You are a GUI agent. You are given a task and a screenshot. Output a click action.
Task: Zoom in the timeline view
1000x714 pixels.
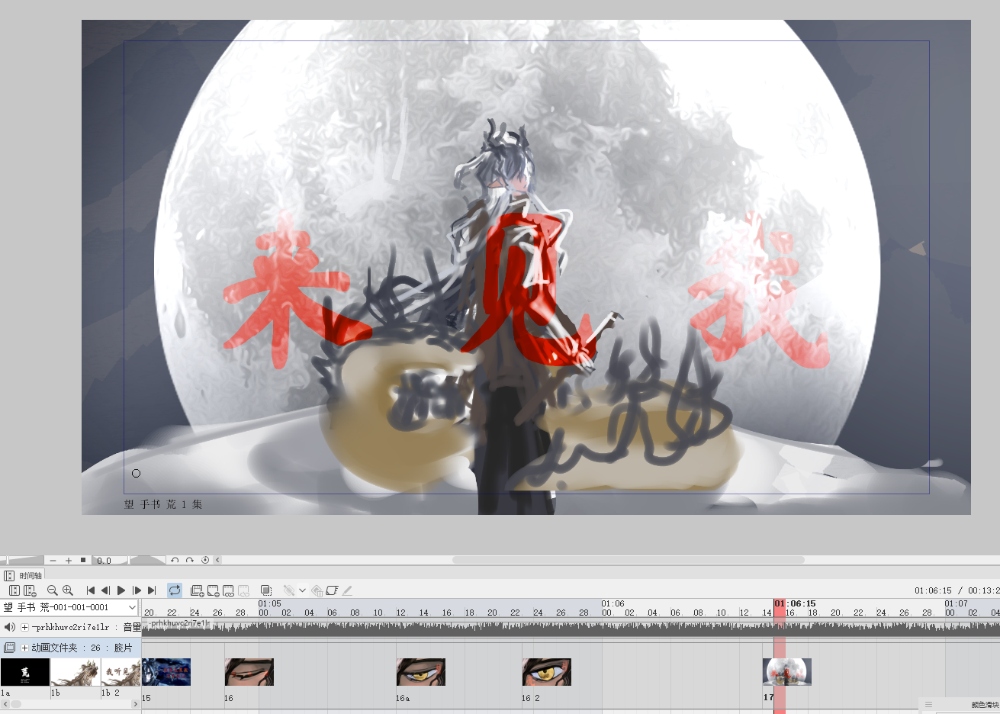[x=68, y=590]
